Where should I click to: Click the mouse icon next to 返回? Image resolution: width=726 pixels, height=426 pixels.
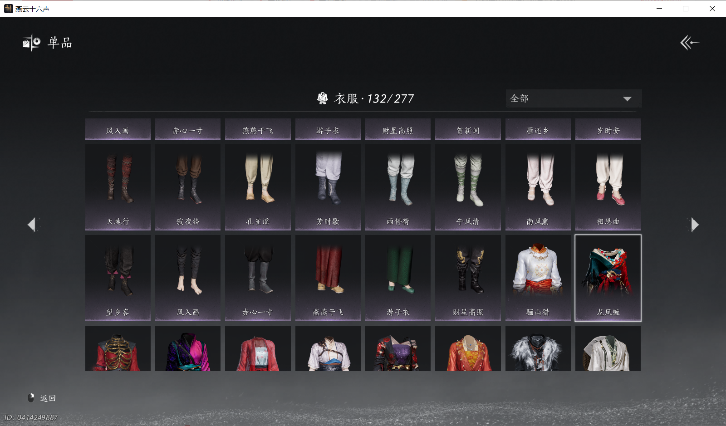click(x=31, y=398)
